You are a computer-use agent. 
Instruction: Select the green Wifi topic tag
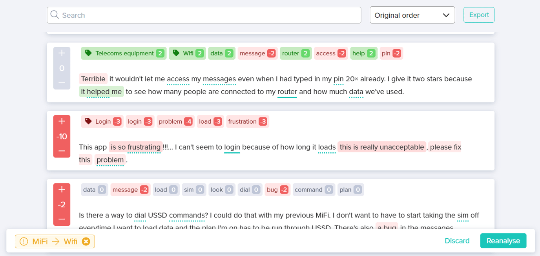pos(187,53)
